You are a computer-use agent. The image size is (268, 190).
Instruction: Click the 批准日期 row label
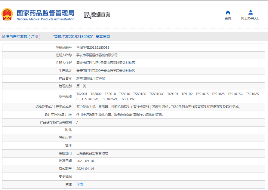pos(65,161)
